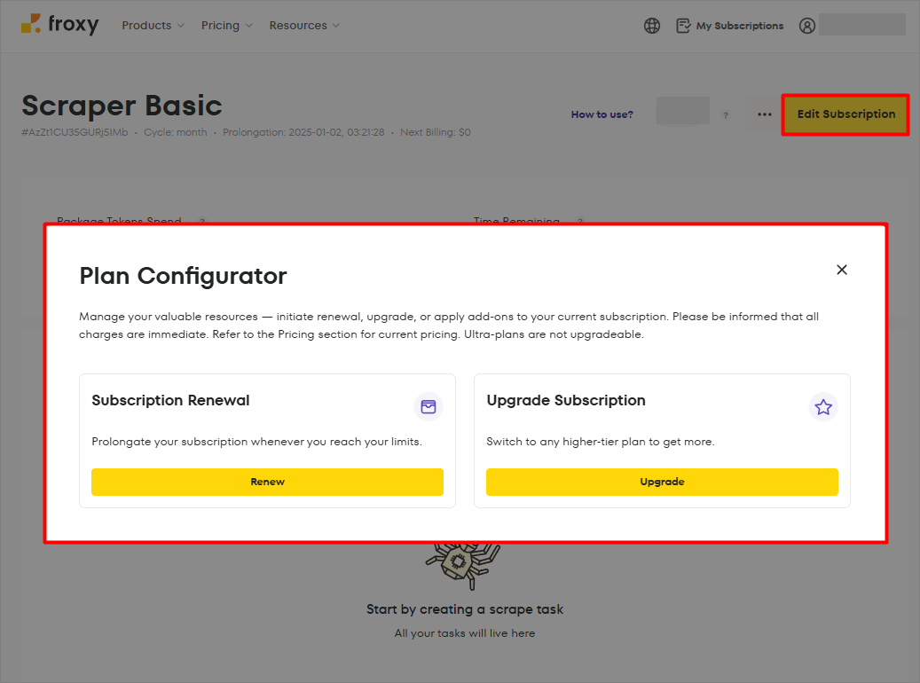
Task: Click the user account avatar icon
Action: point(807,26)
